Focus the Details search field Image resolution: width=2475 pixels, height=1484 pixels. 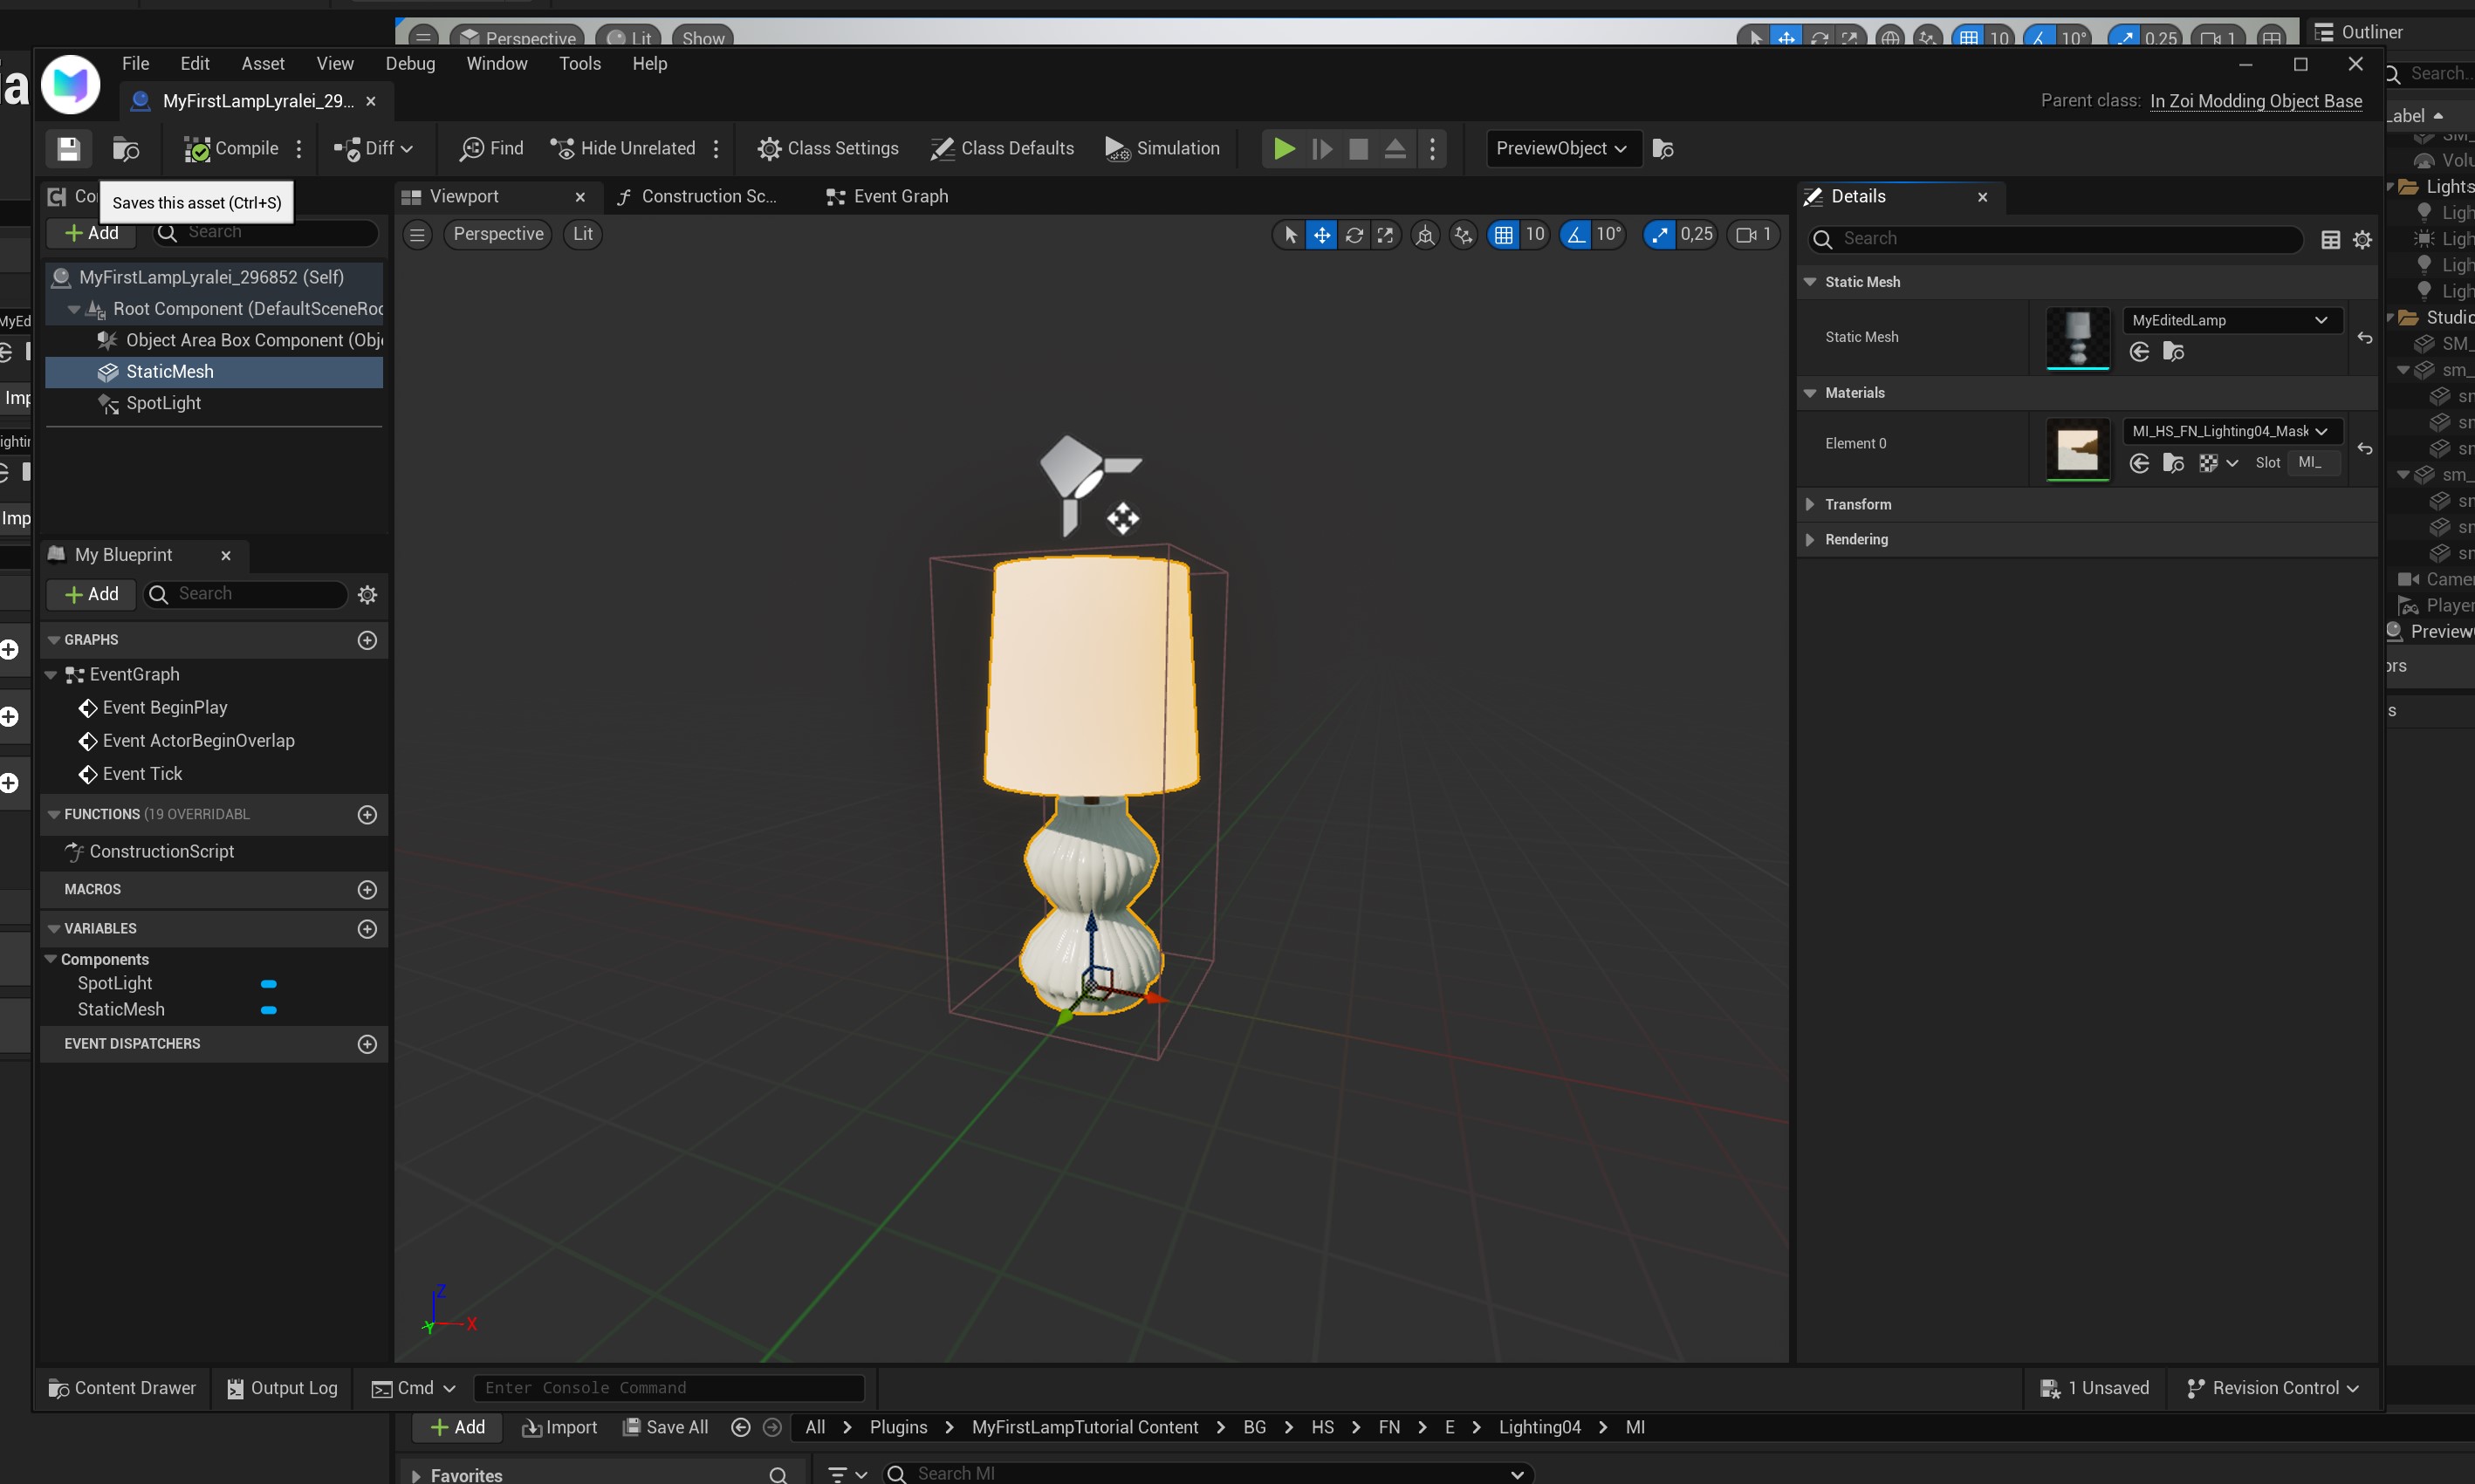click(2055, 239)
